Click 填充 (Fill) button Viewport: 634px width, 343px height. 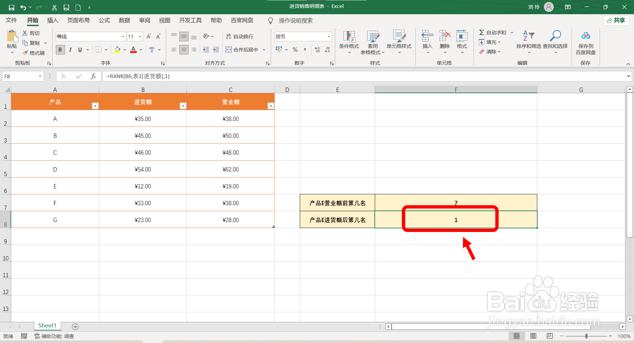(x=490, y=42)
